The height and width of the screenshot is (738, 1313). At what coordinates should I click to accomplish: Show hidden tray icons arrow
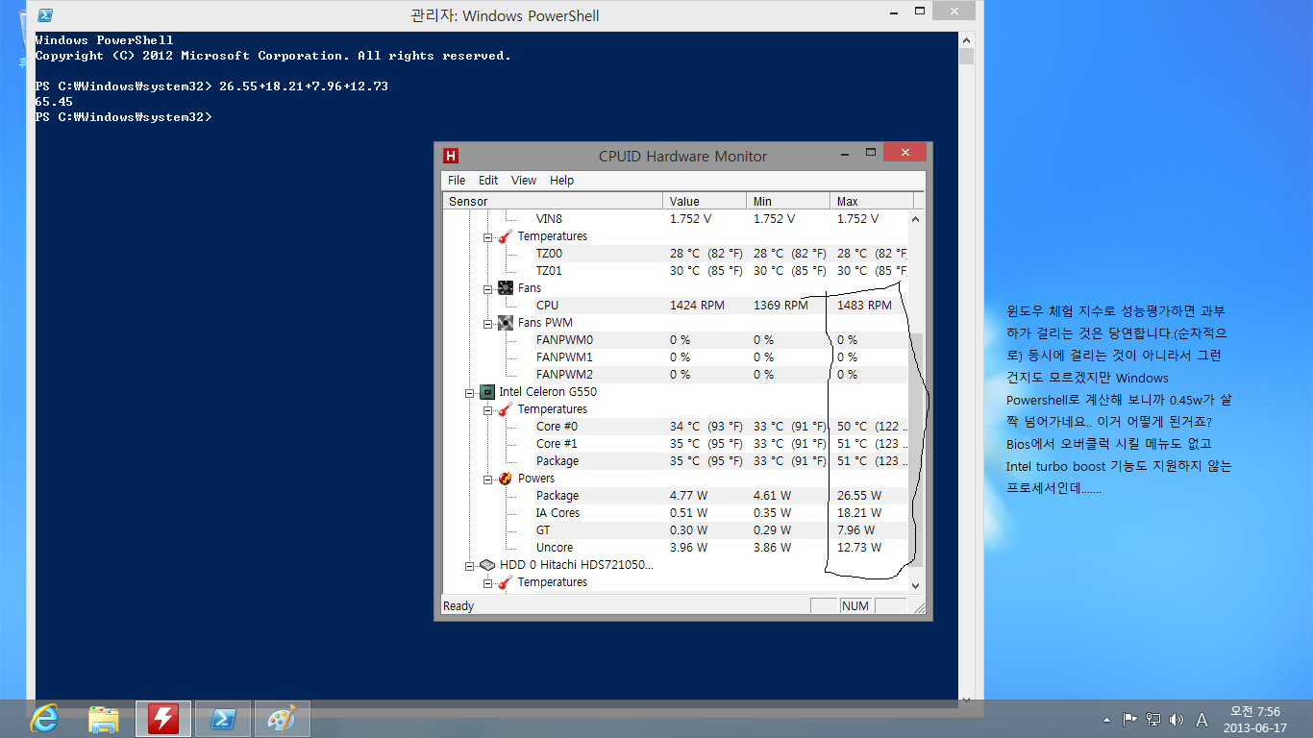coord(1107,719)
